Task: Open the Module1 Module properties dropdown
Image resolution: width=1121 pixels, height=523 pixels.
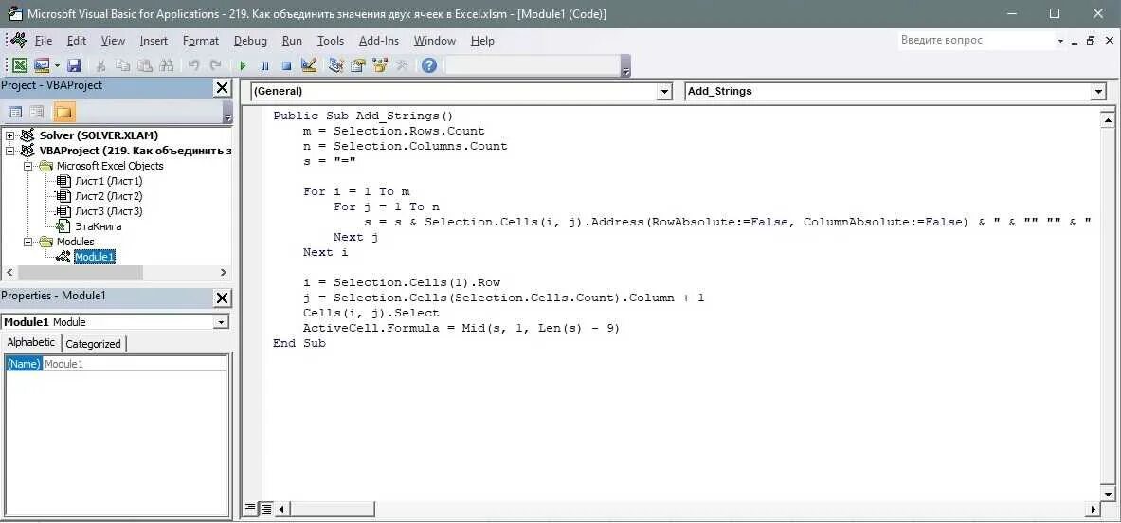Action: pyautogui.click(x=222, y=322)
